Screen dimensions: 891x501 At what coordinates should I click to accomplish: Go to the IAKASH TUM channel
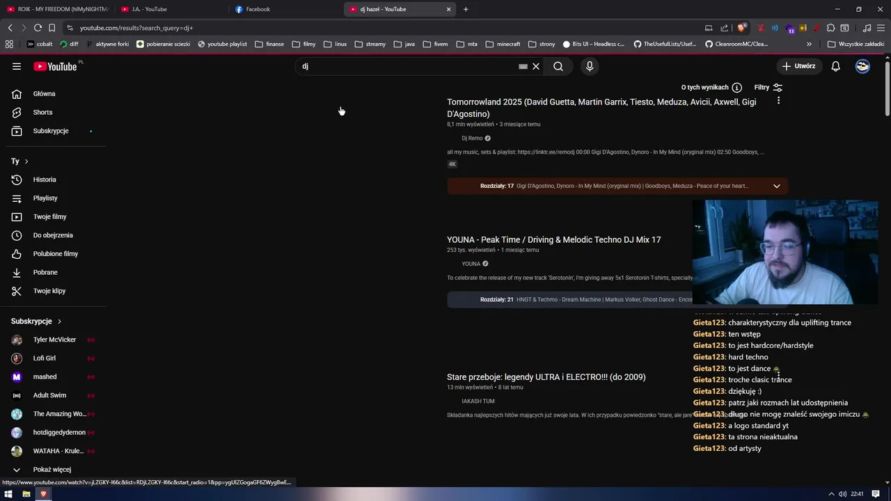pos(478,401)
